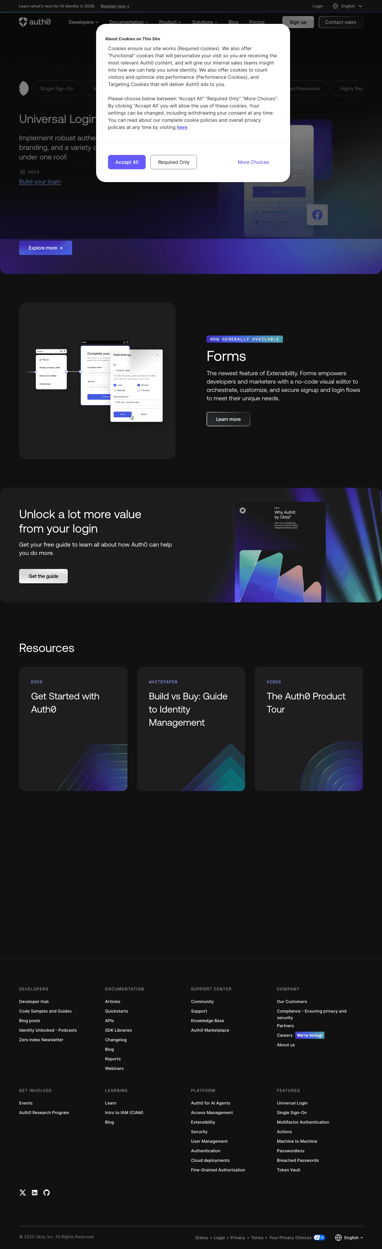This screenshot has height=1249, width=382.
Task: Click the Explore more button
Action: pyautogui.click(x=46, y=248)
